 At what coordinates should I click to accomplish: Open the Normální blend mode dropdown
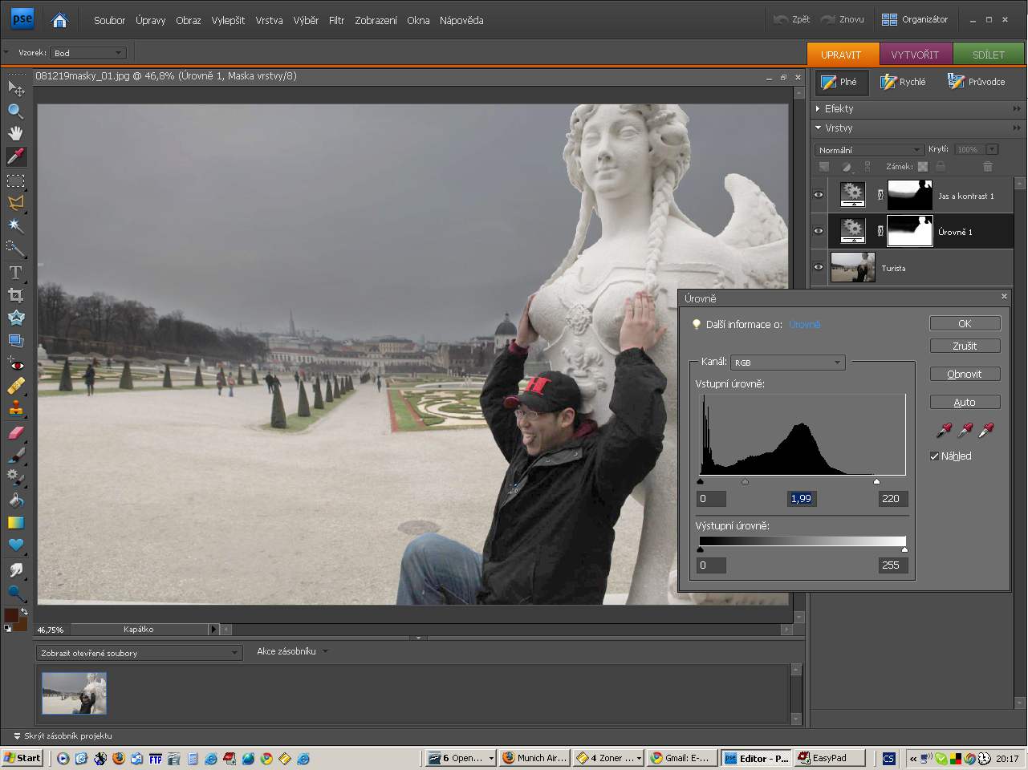click(869, 150)
